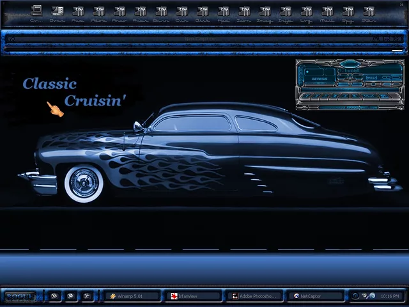
Task: Launch the Zoom shortcut in the dock
Action: [x=244, y=11]
